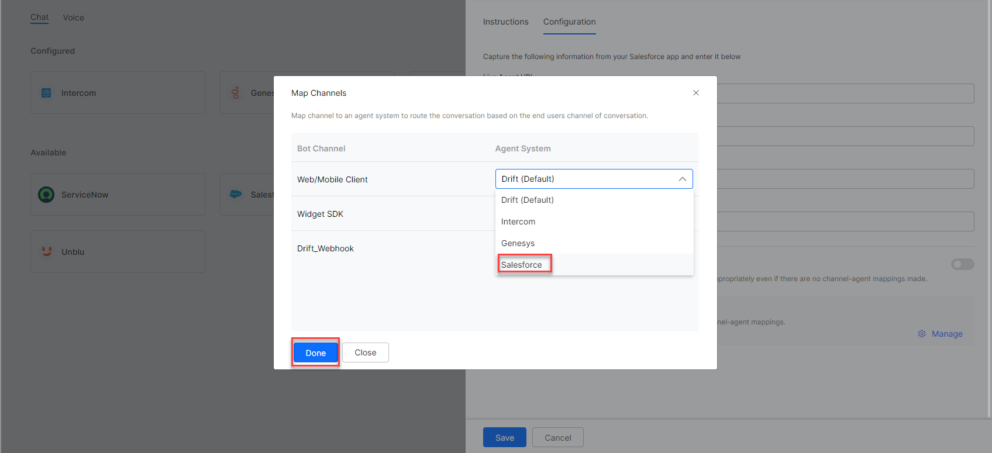Click the Manage gear icon
Screen dimensions: 992x453
pyautogui.click(x=922, y=334)
